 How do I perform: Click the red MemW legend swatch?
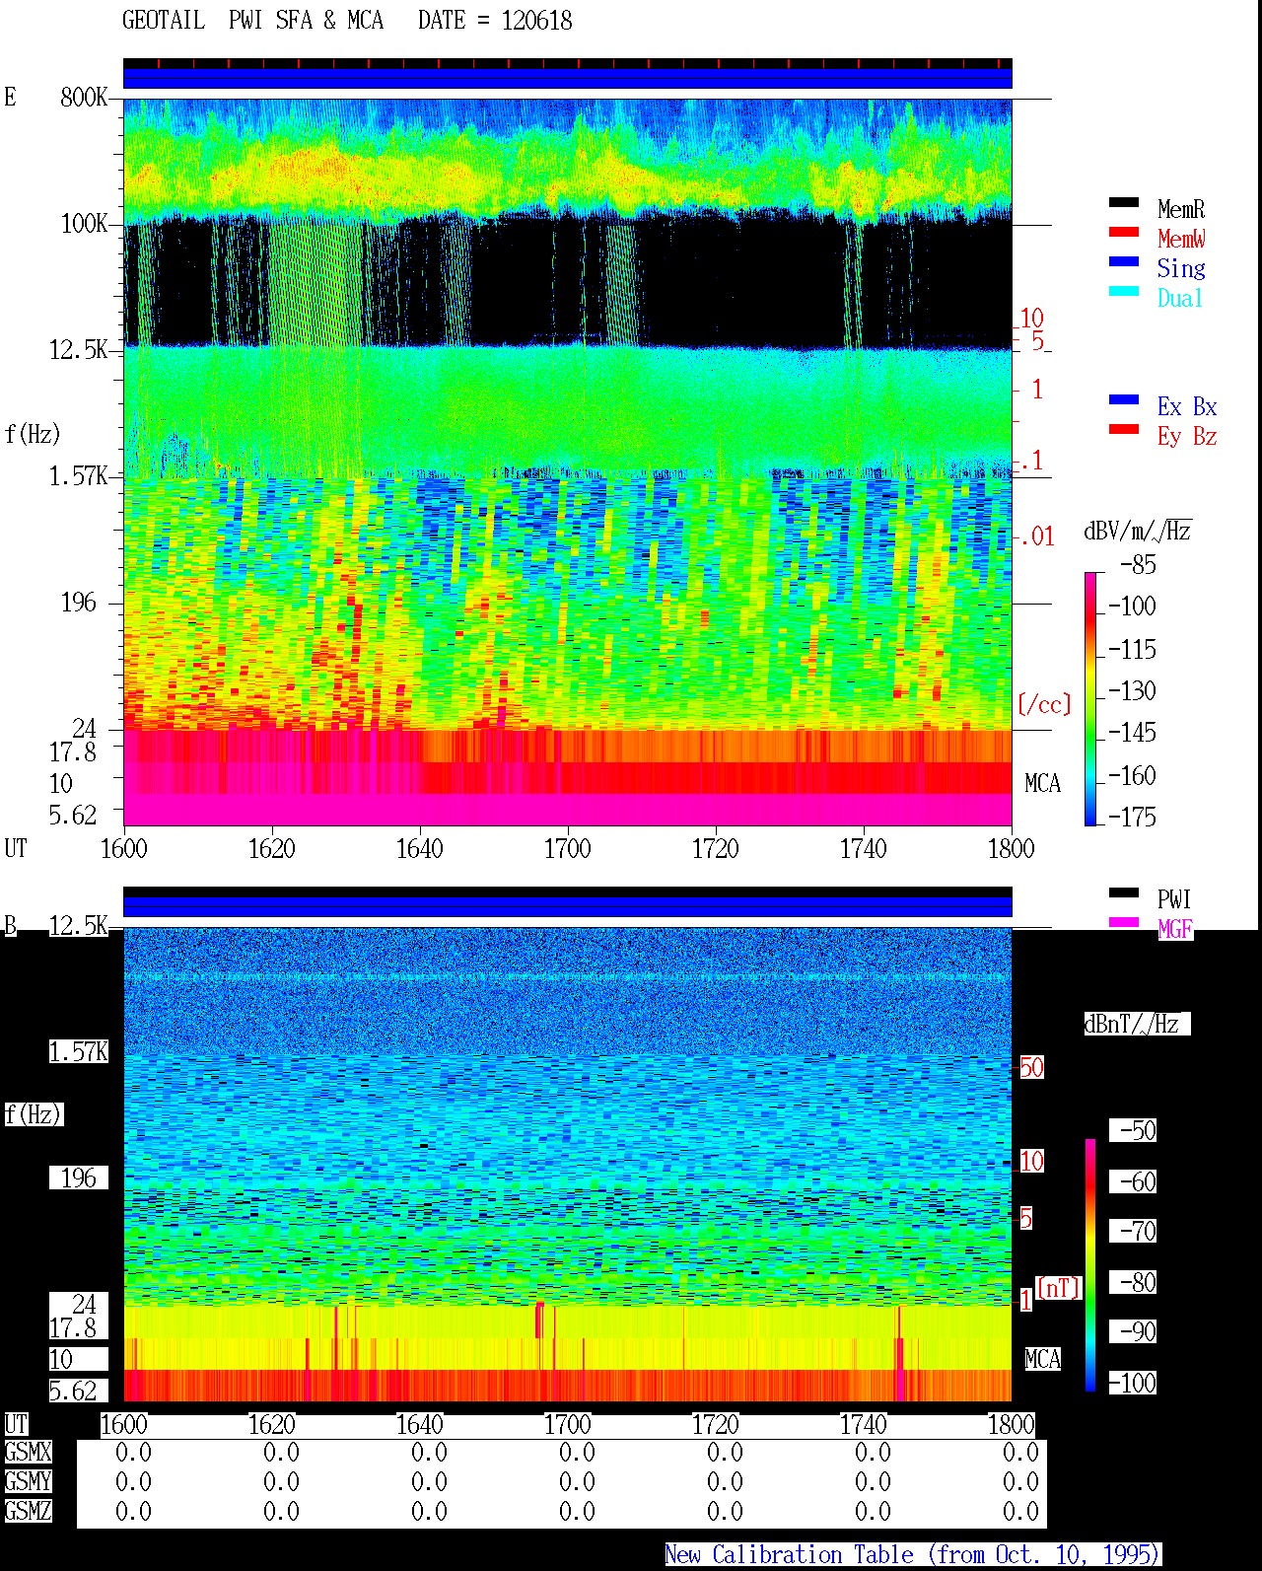pos(1124,233)
